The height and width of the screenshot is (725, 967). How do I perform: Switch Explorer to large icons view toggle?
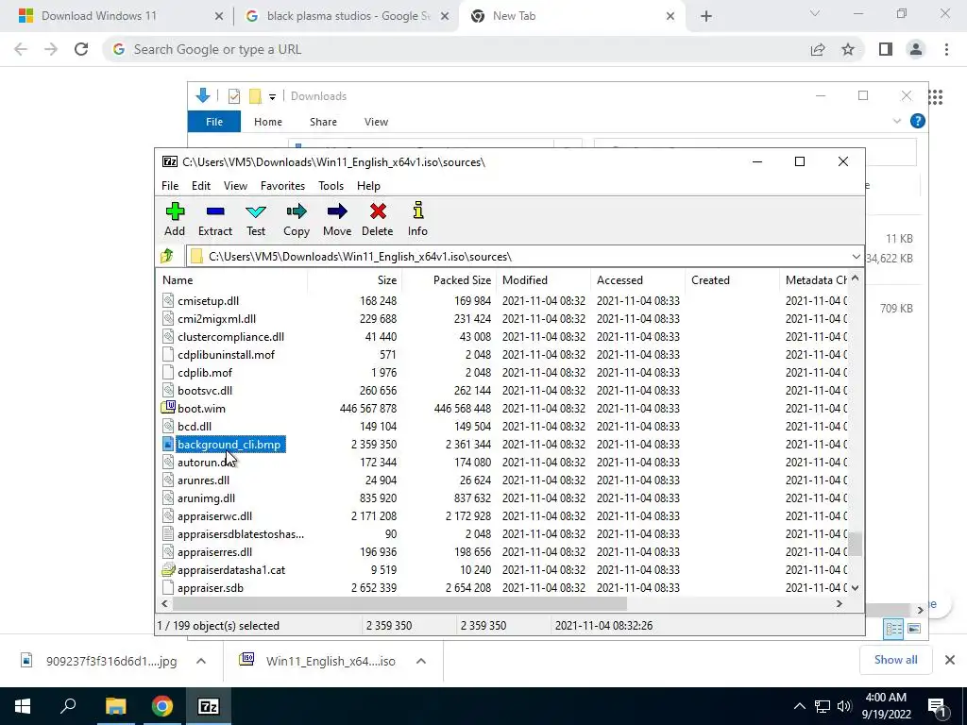pos(914,628)
